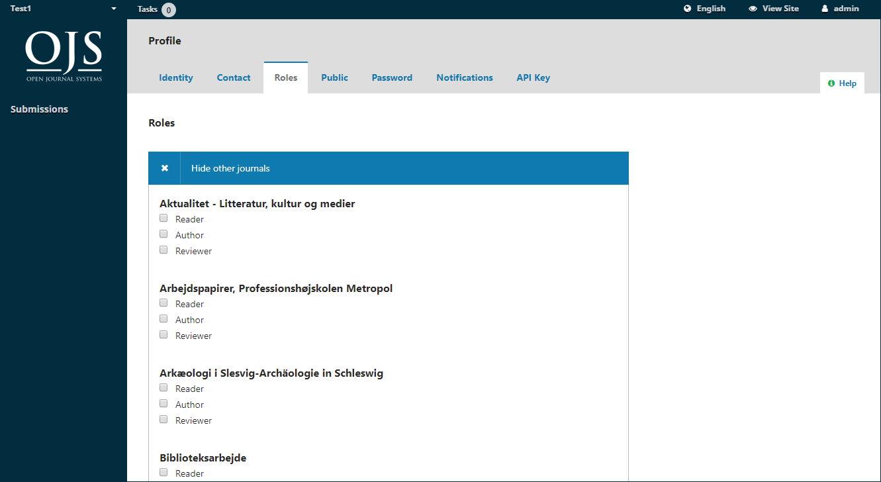Screen dimensions: 881x482
Task: Switch to the Identity tab
Action: pos(176,77)
